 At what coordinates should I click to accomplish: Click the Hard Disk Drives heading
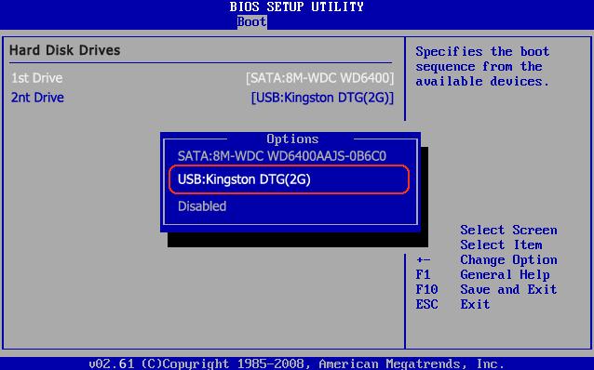coord(65,50)
